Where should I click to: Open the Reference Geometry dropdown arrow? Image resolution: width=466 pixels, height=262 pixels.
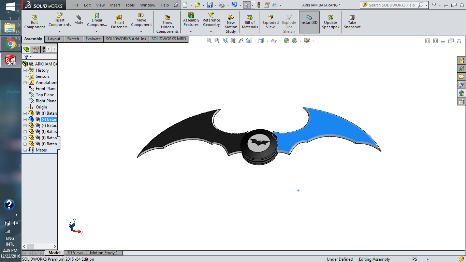211,31
